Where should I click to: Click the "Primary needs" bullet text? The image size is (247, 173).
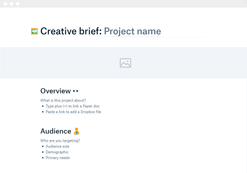pyautogui.click(x=58, y=158)
